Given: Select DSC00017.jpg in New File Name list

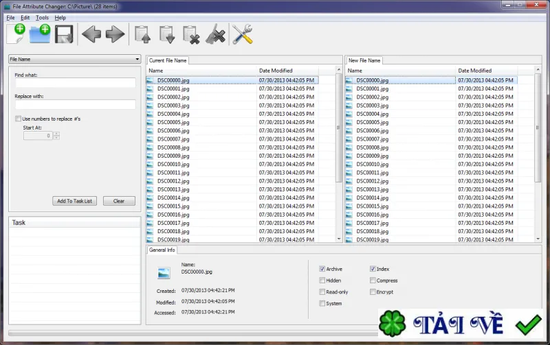Looking at the screenshot, I should [x=432, y=223].
